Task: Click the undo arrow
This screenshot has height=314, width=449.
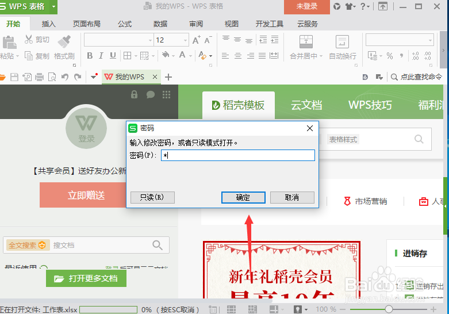Action: [x=65, y=77]
